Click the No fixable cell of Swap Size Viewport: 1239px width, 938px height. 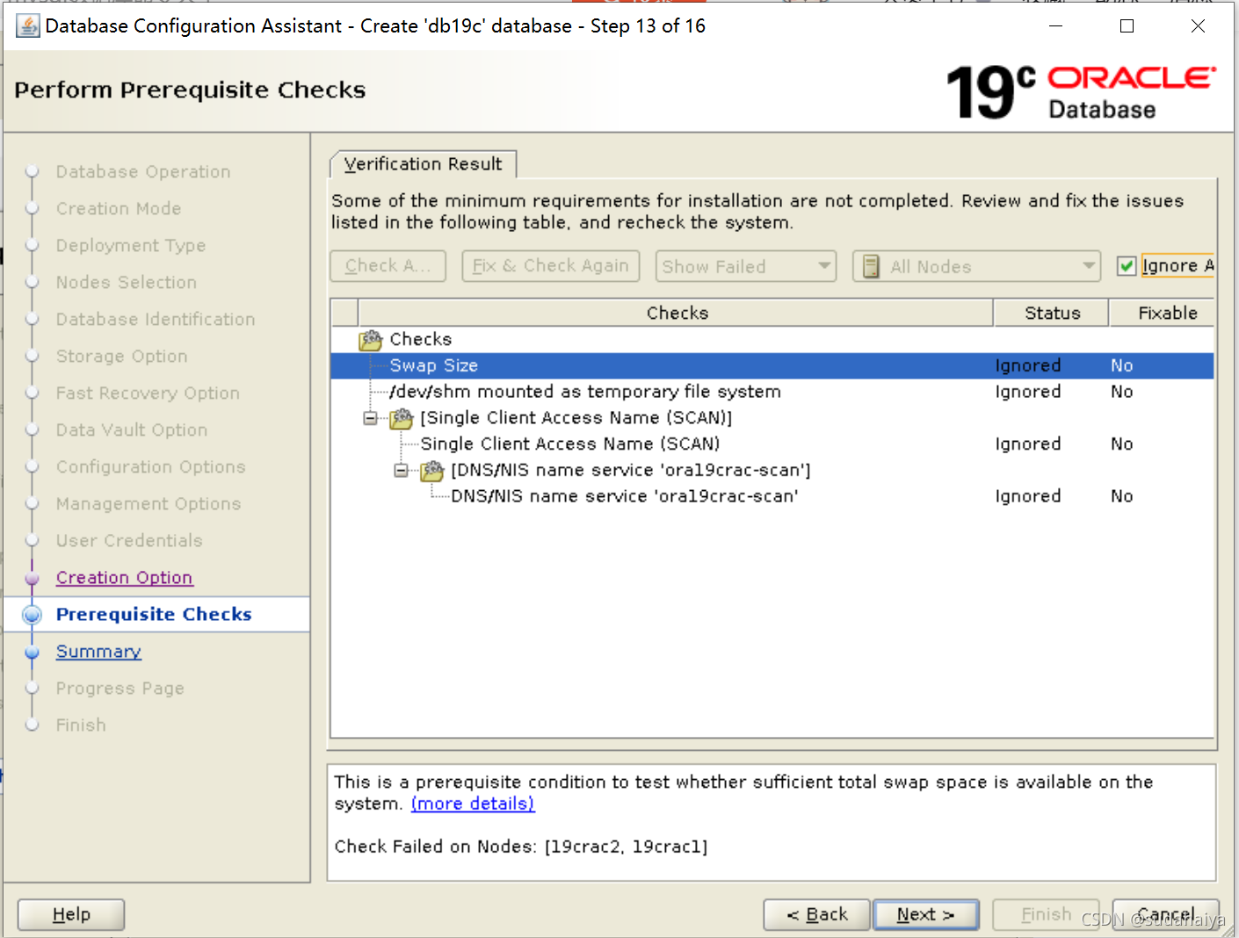(1122, 365)
